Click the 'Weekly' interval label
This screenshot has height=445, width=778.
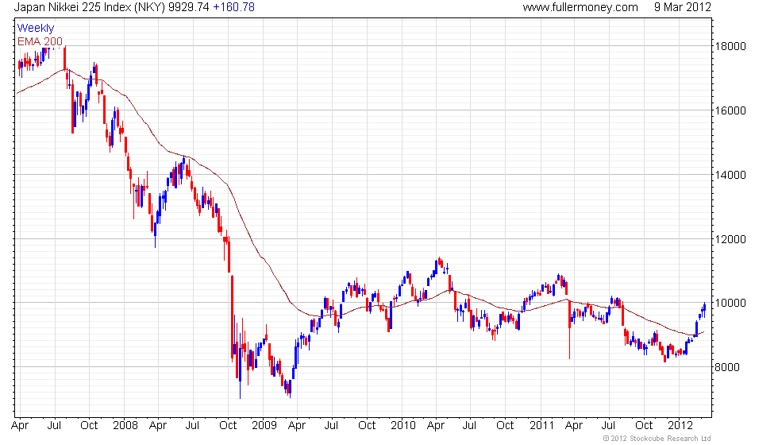point(35,29)
